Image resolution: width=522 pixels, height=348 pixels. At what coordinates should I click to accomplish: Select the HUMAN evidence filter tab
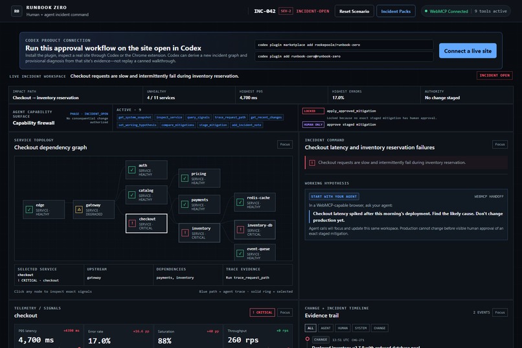343,328
